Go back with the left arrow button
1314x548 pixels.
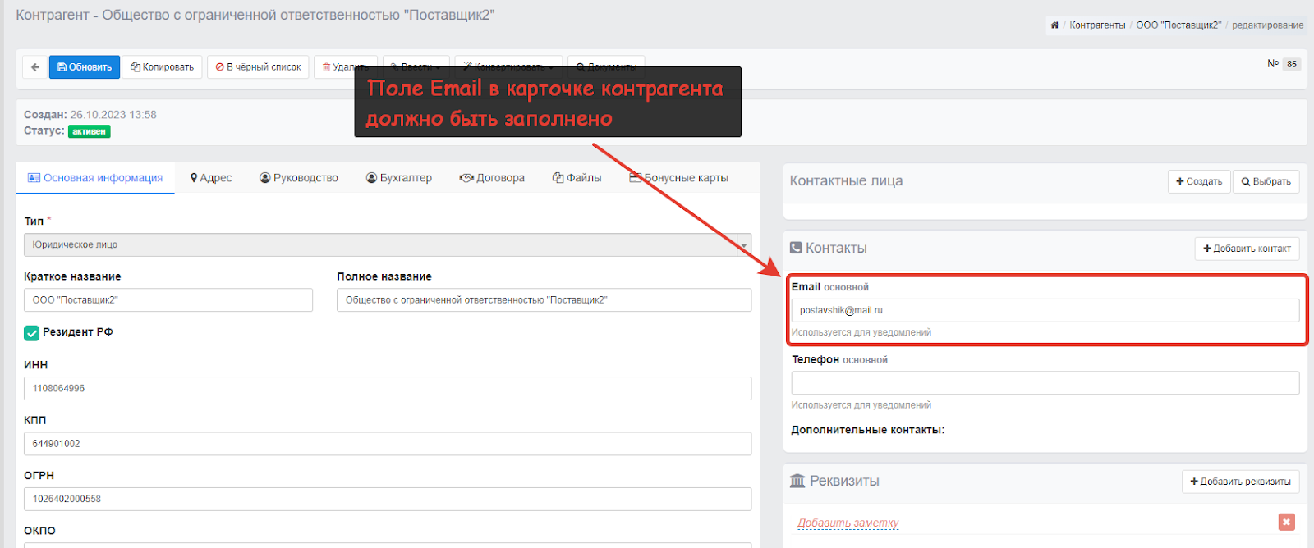pyautogui.click(x=35, y=67)
